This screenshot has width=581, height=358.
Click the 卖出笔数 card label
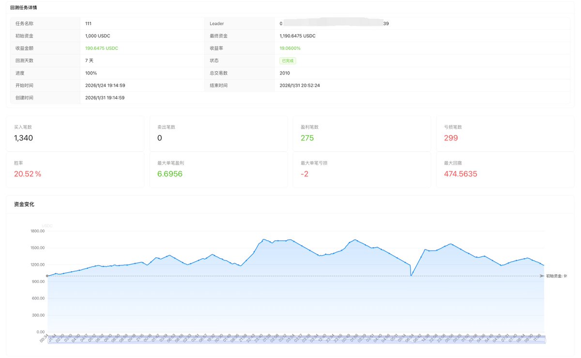pos(166,127)
